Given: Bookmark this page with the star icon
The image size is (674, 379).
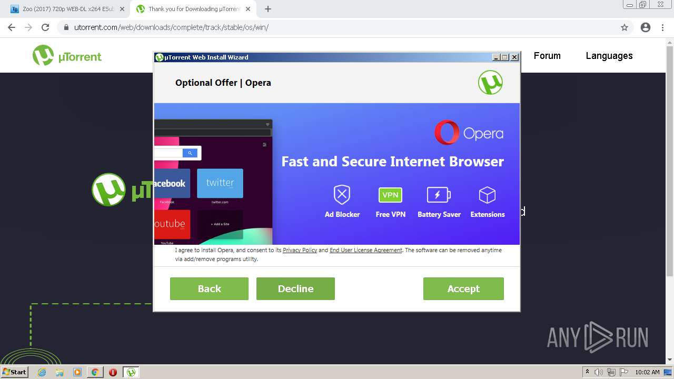Looking at the screenshot, I should pyautogui.click(x=625, y=27).
